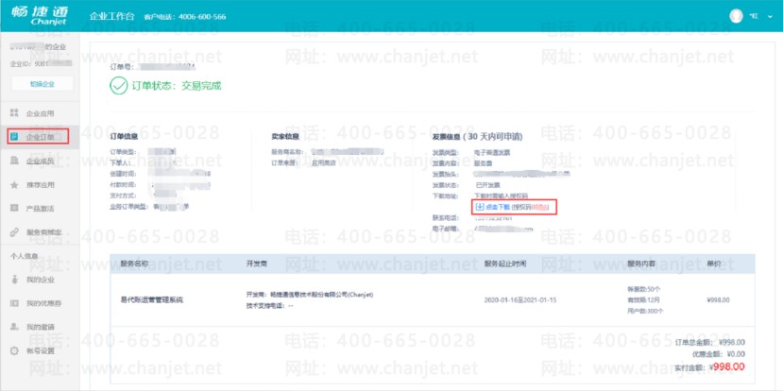Viewport: 783px width, 391px height.
Task: Click the 优惠金额 ¥0.00 line
Action: click(x=717, y=354)
